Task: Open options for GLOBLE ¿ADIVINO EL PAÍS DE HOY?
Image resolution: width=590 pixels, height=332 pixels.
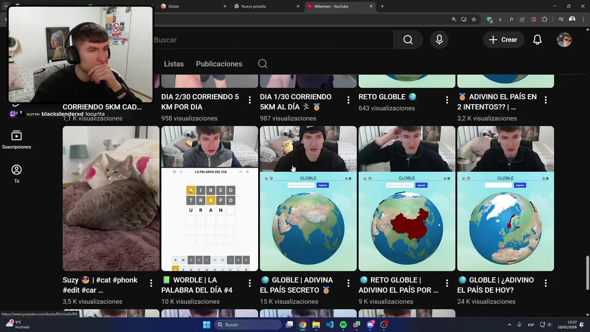Action: pyautogui.click(x=546, y=283)
